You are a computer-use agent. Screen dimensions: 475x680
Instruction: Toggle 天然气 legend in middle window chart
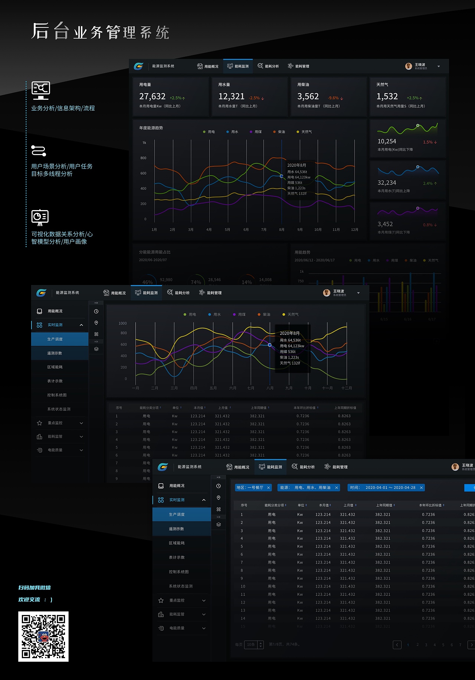[x=291, y=314]
